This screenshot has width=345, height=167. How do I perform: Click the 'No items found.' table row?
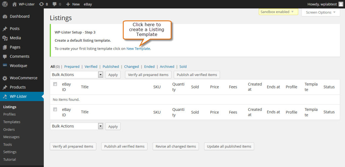[195, 100]
